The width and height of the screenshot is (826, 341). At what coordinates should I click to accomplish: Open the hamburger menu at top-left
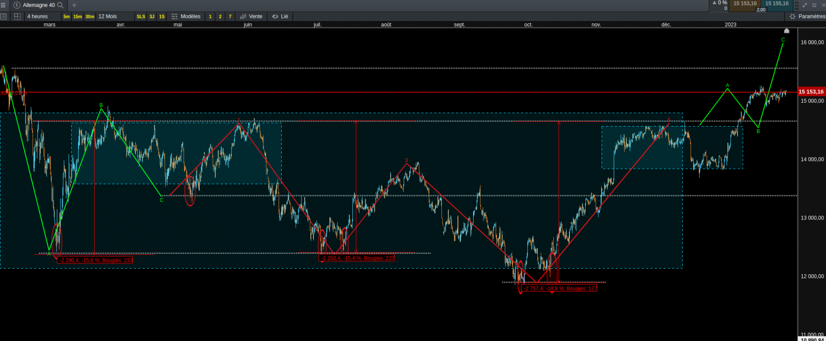click(3, 5)
